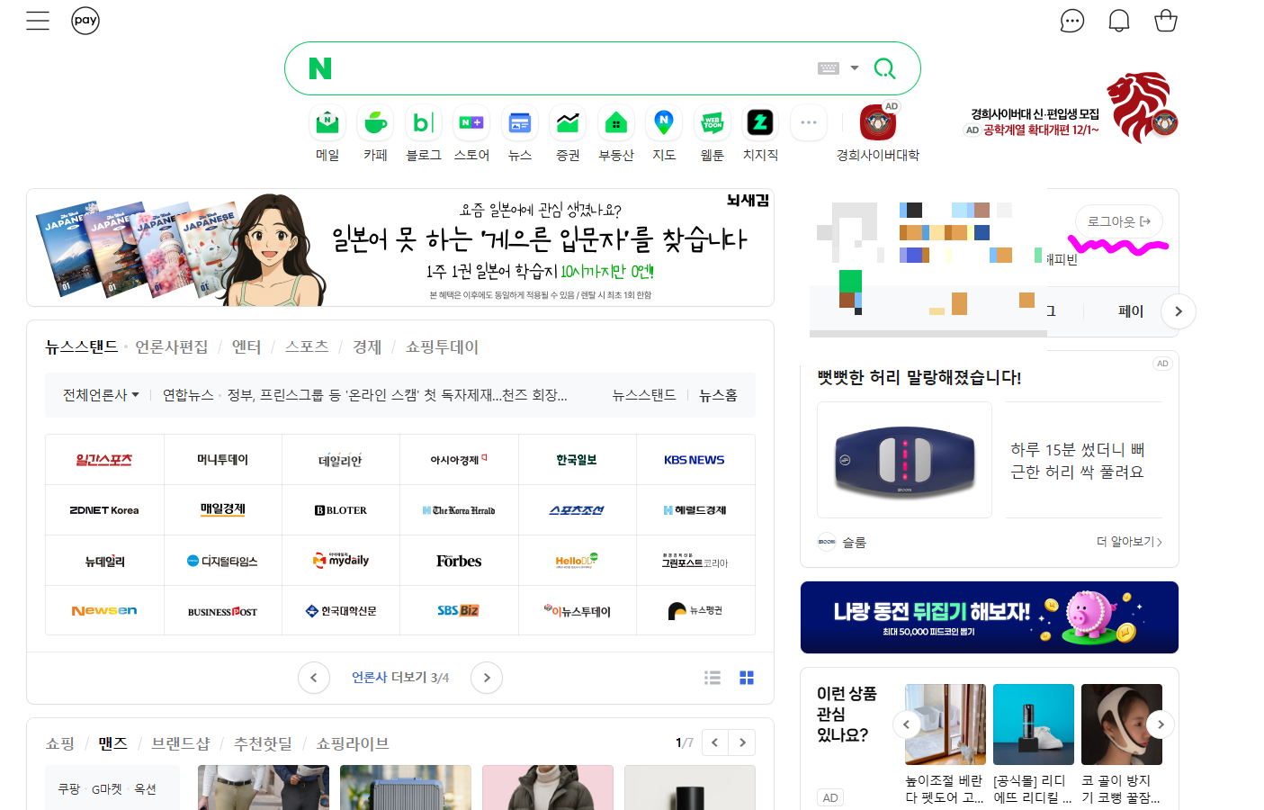Show next recommended products arrow

(1161, 724)
